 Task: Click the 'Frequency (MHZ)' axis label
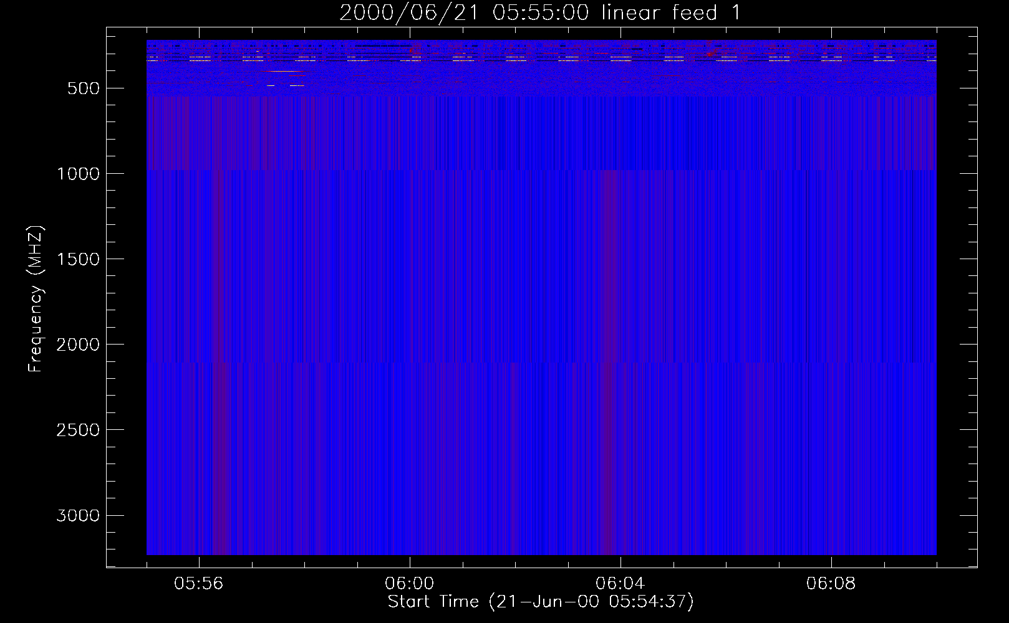(x=36, y=299)
